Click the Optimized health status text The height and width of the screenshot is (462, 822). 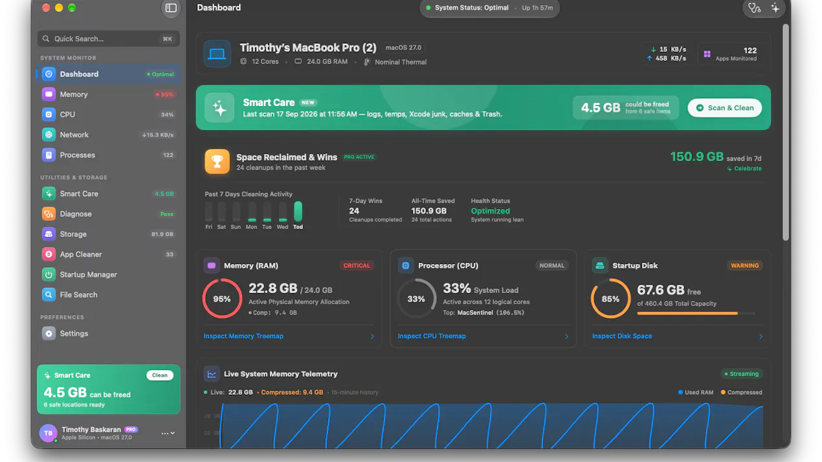[490, 211]
